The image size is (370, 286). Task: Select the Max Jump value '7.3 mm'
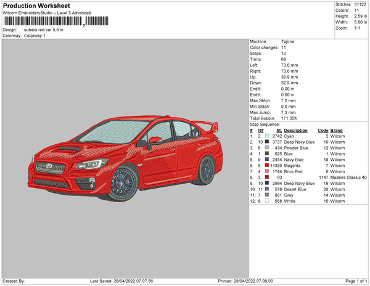coord(289,112)
